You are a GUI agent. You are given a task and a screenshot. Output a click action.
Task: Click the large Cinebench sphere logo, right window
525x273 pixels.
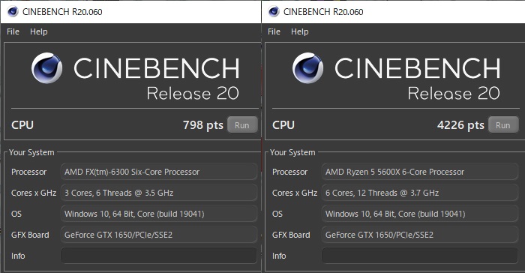307,68
